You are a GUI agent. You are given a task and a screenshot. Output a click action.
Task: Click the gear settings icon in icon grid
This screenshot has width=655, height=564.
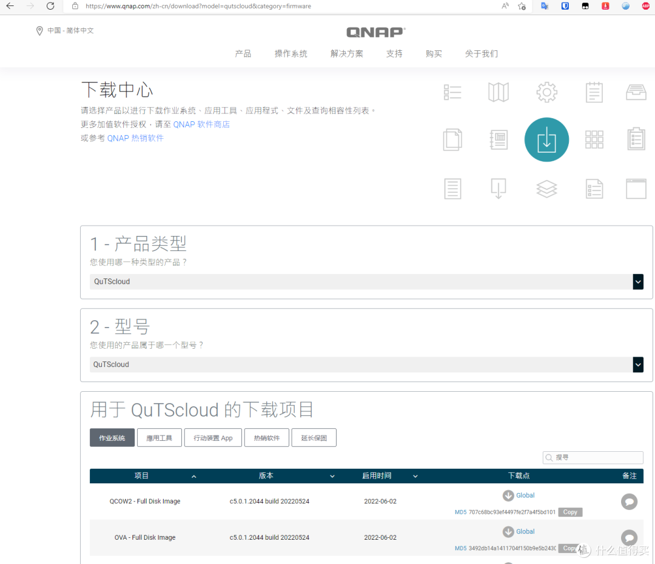pos(546,92)
